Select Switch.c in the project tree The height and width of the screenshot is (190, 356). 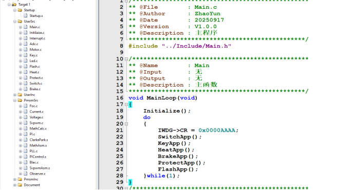[x=35, y=83]
